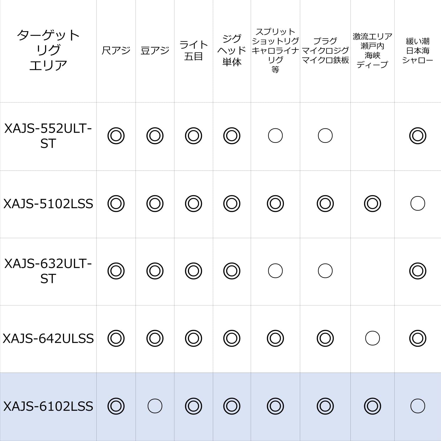The width and height of the screenshot is (441, 441).
Task: Click empty 激流エリア cell for XAJS-552ULT-ST
Action: pyautogui.click(x=372, y=136)
